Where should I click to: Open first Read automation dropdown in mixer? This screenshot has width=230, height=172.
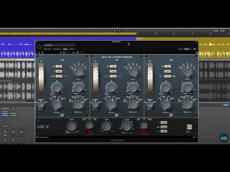coord(5,131)
